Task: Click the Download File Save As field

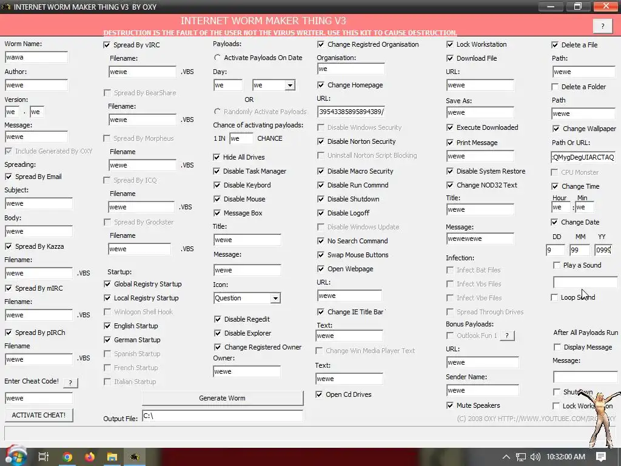Action: click(480, 112)
